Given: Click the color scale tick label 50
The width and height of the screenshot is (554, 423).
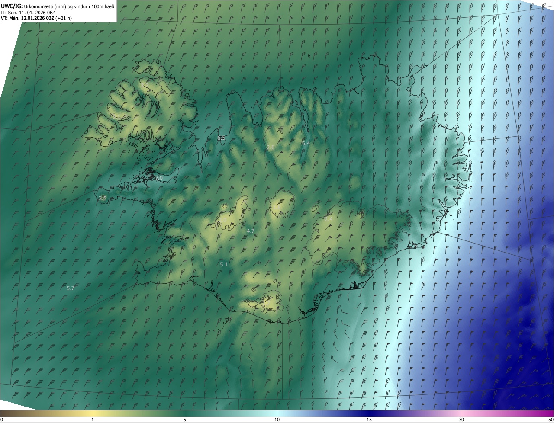Looking at the screenshot, I should (551, 420).
